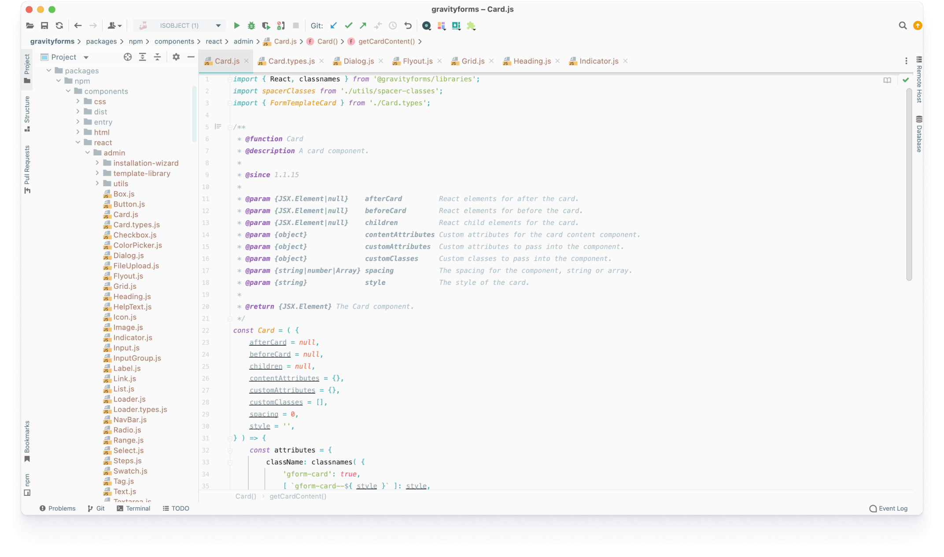Click the editor vertical scrollbar

(909, 185)
